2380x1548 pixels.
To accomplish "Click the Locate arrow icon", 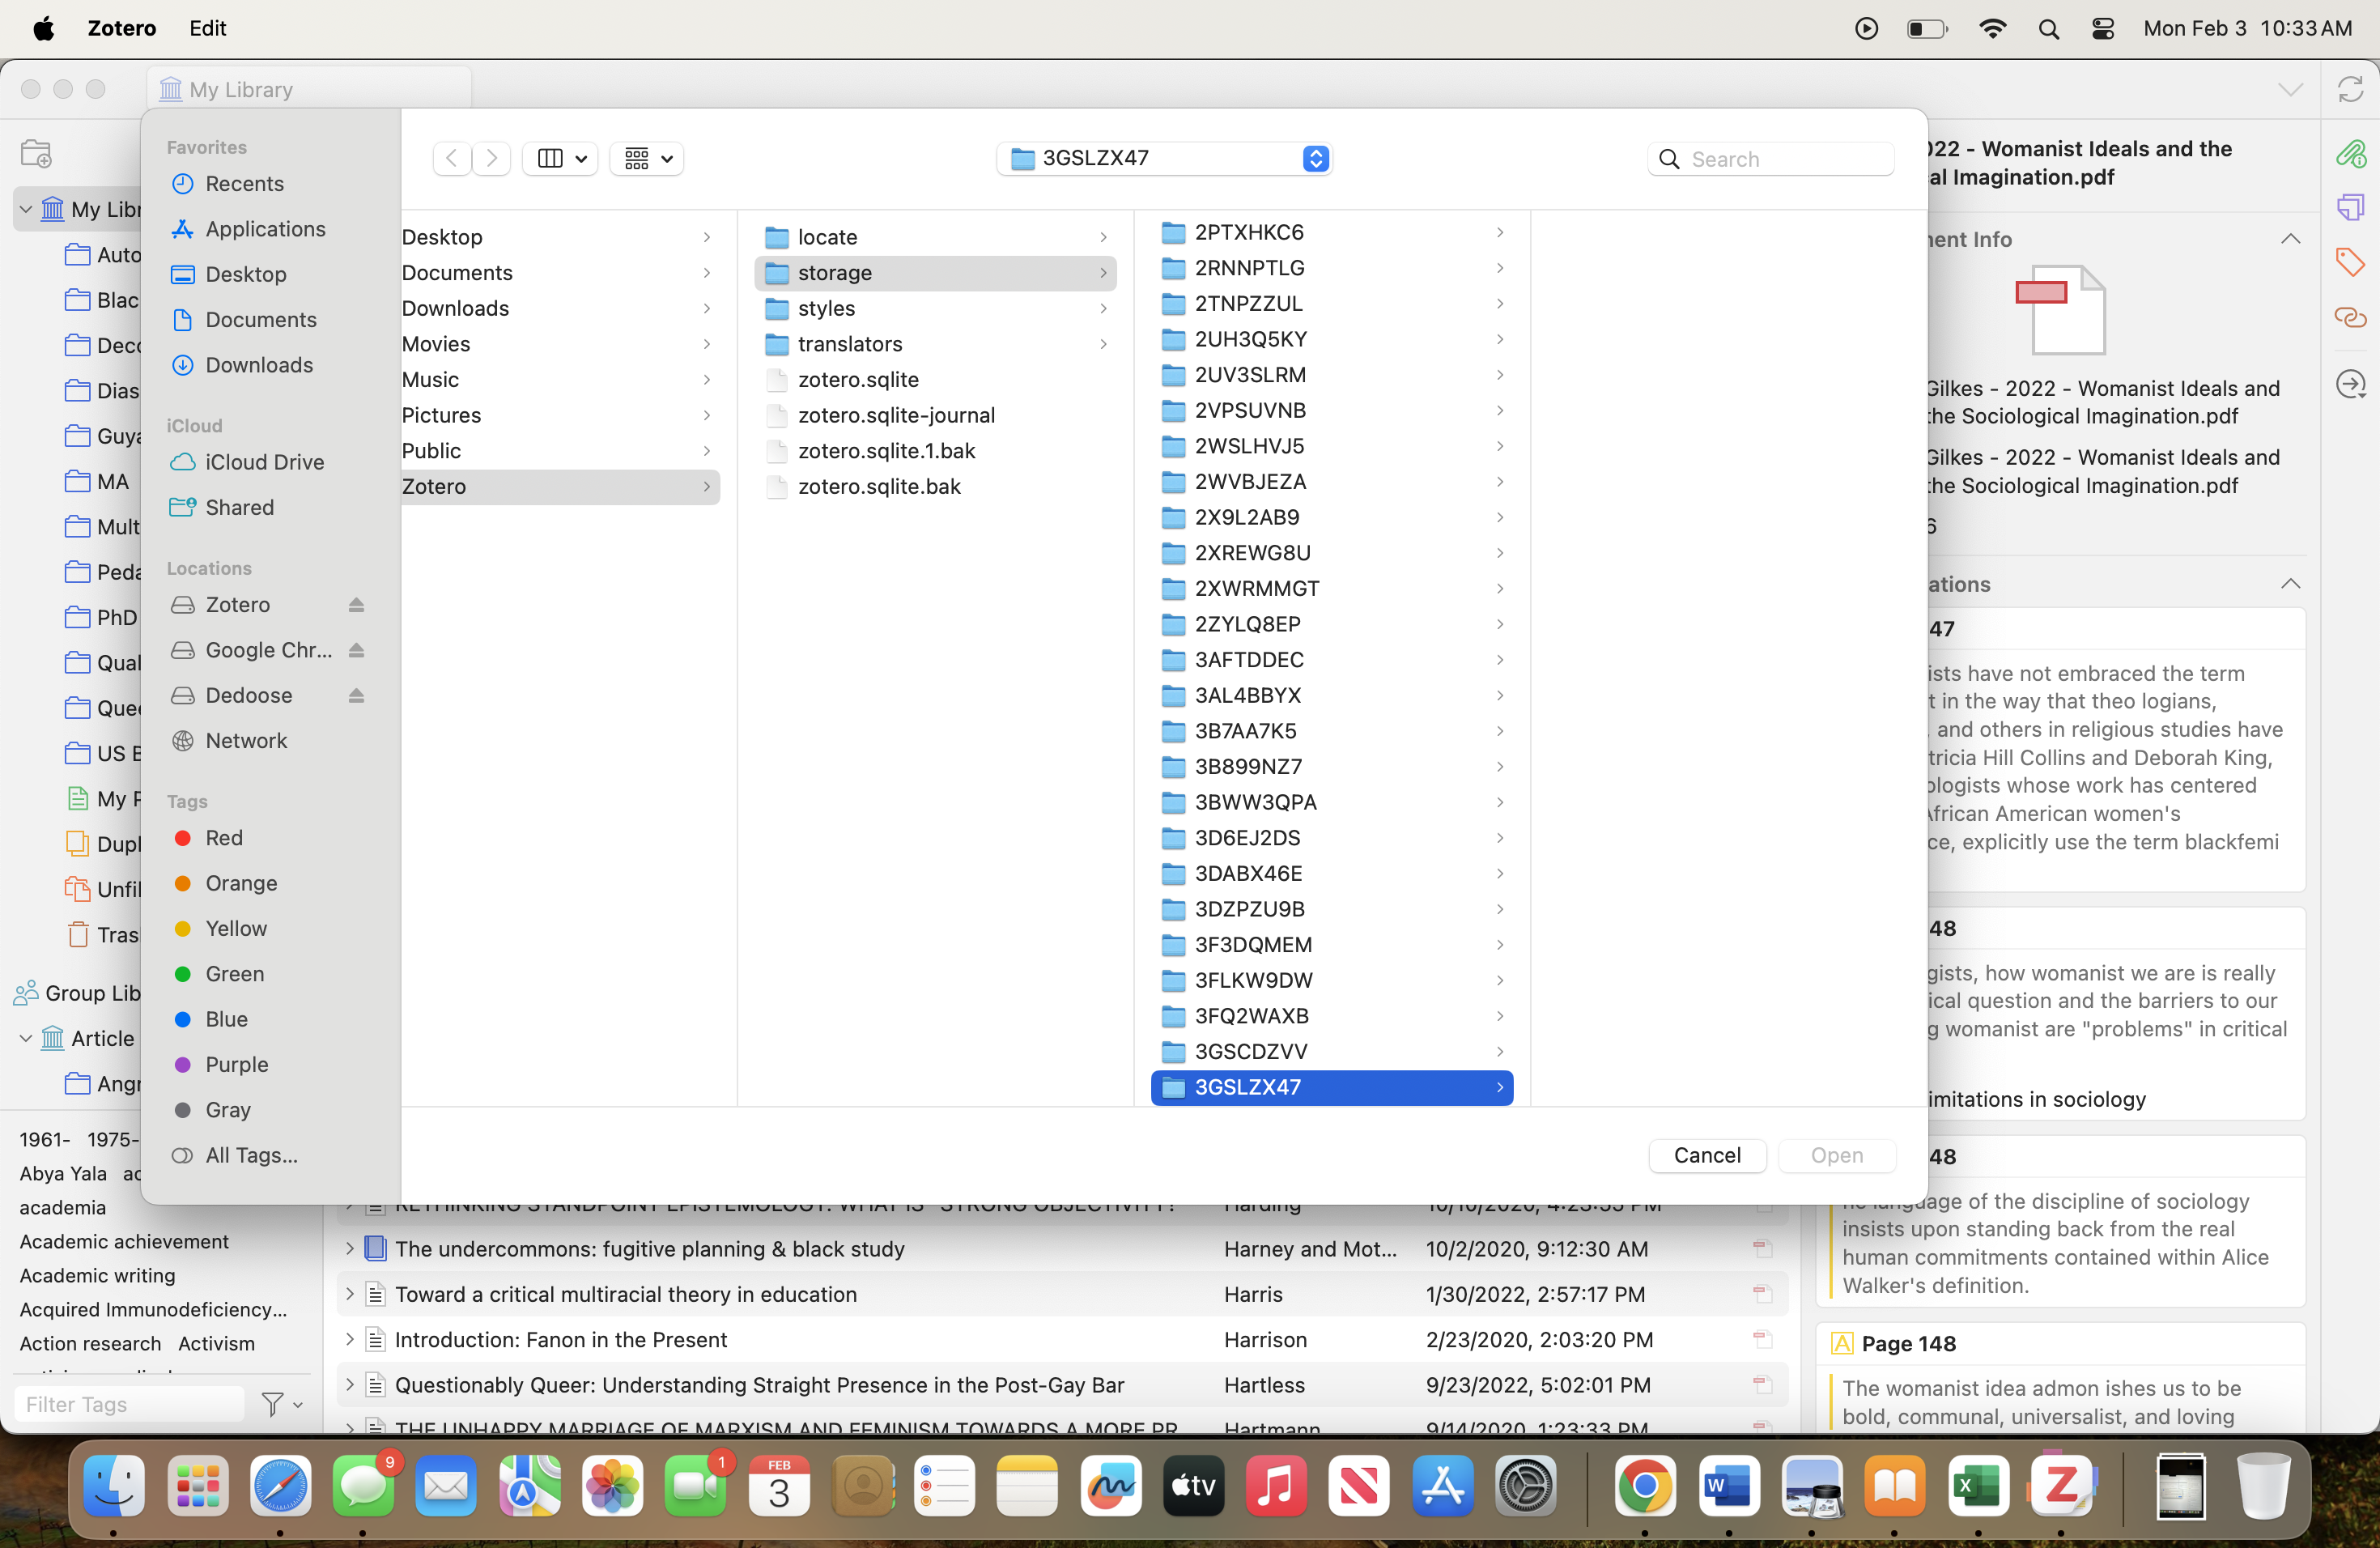I will (2350, 384).
